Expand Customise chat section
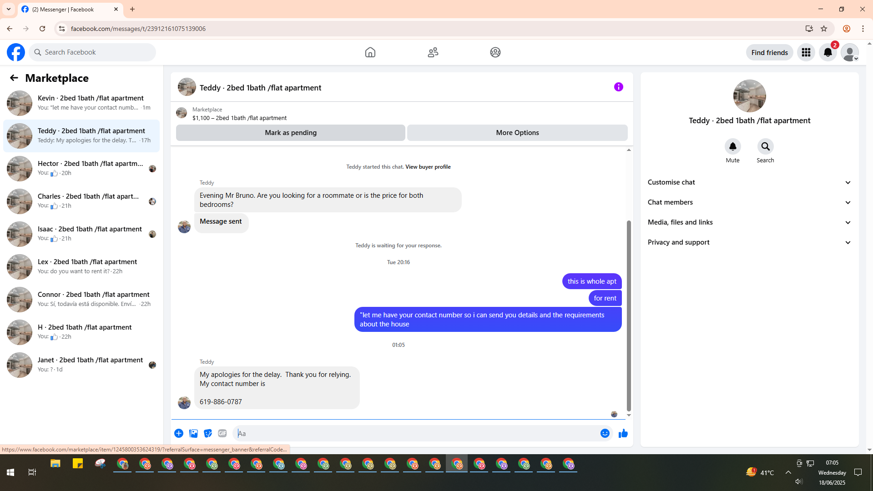The image size is (873, 491). tap(749, 182)
